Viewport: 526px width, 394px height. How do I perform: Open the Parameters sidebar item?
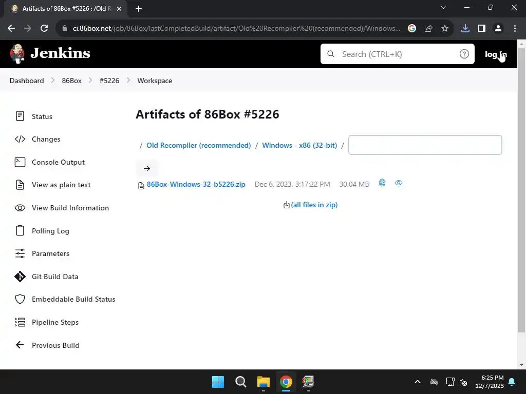[42, 253]
